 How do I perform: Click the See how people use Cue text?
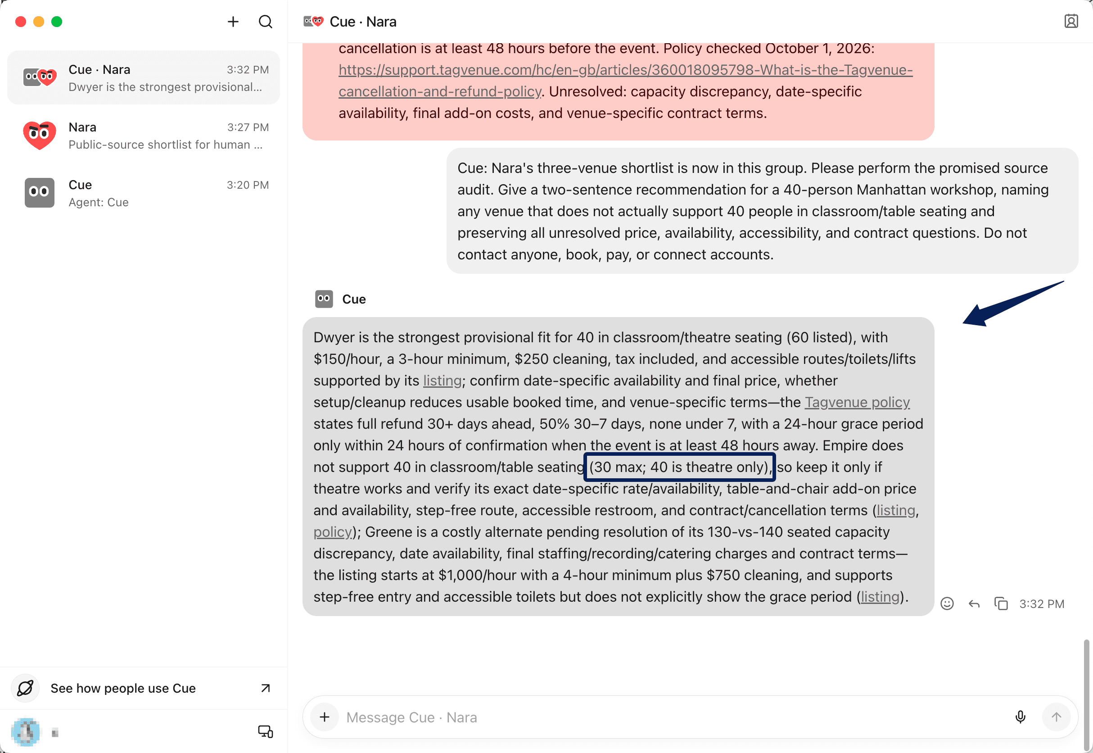click(123, 688)
